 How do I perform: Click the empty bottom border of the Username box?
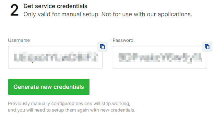55,68
